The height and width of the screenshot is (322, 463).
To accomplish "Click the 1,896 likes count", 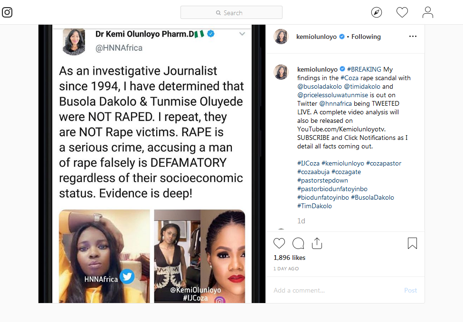I will pyautogui.click(x=291, y=258).
